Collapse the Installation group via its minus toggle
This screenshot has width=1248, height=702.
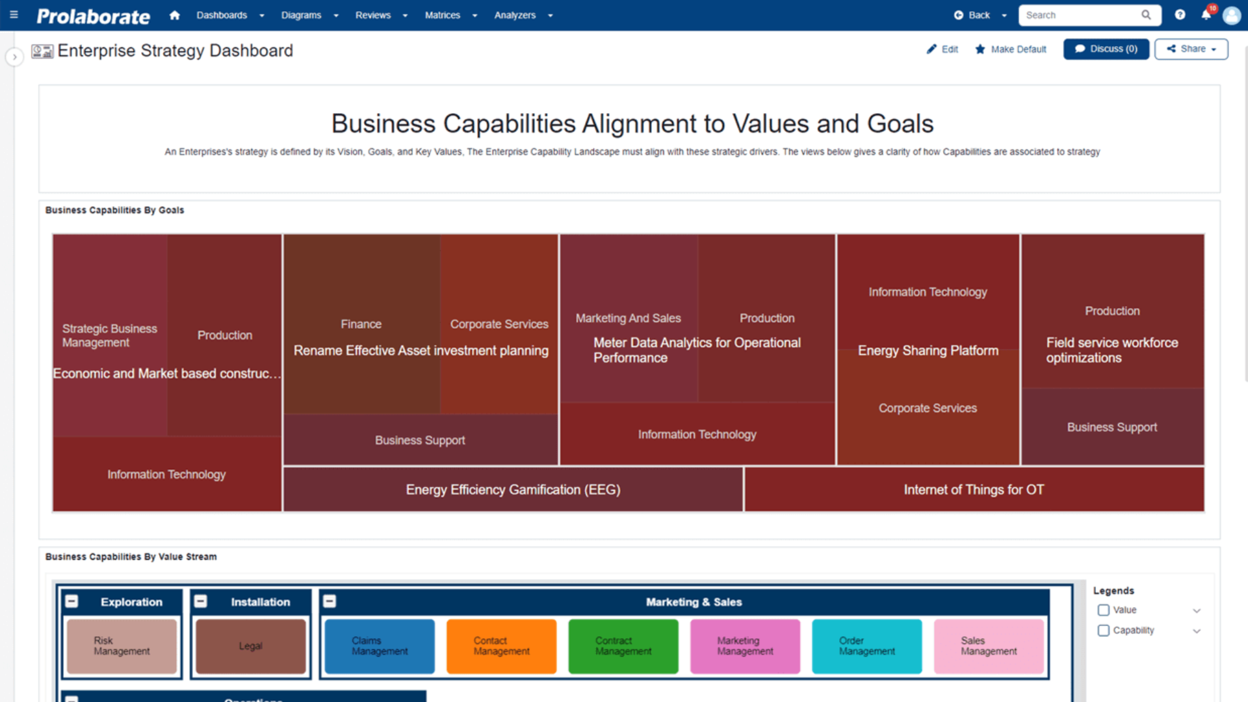(x=200, y=601)
